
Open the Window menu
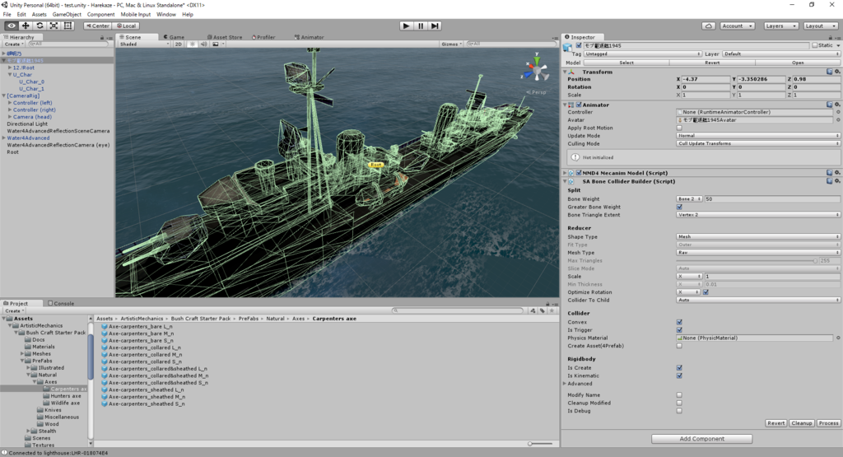166,15
